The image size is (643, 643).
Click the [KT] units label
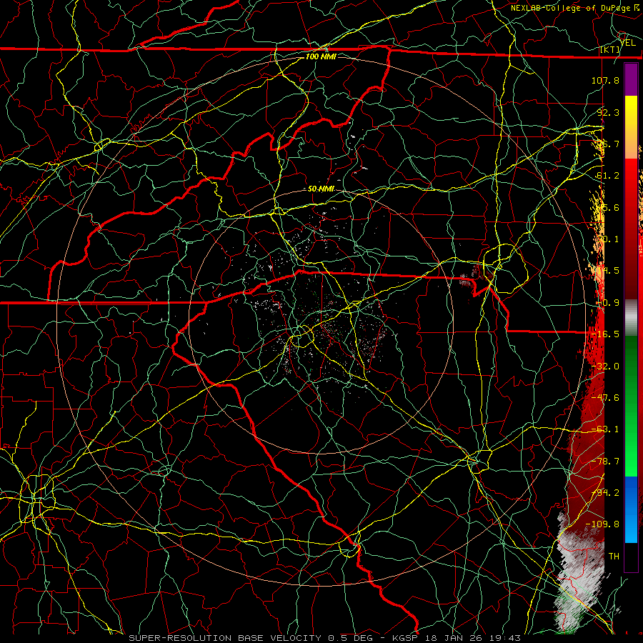[610, 49]
